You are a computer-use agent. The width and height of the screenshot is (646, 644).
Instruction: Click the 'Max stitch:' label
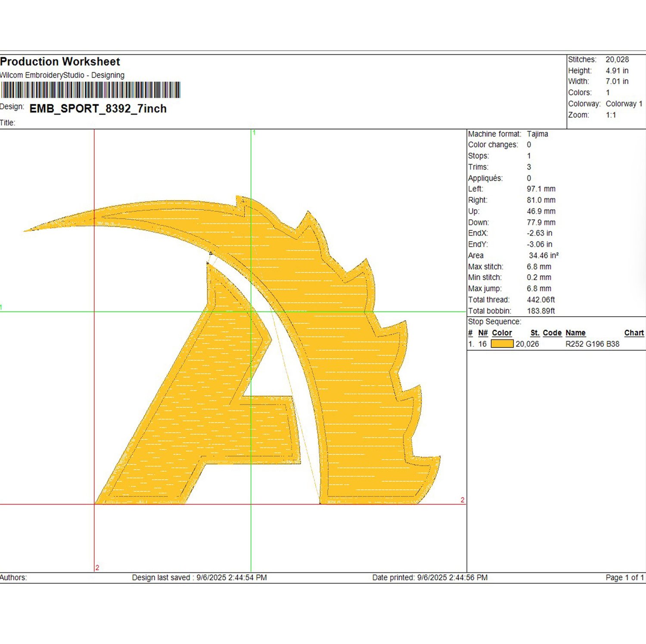[485, 267]
